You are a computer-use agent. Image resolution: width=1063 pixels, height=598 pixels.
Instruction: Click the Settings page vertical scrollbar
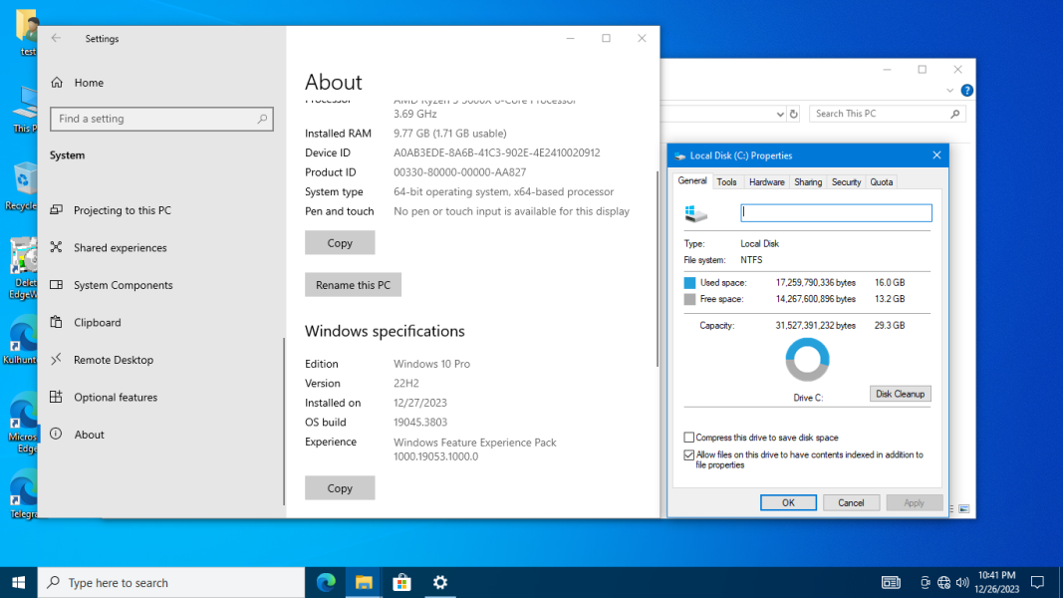(657, 269)
